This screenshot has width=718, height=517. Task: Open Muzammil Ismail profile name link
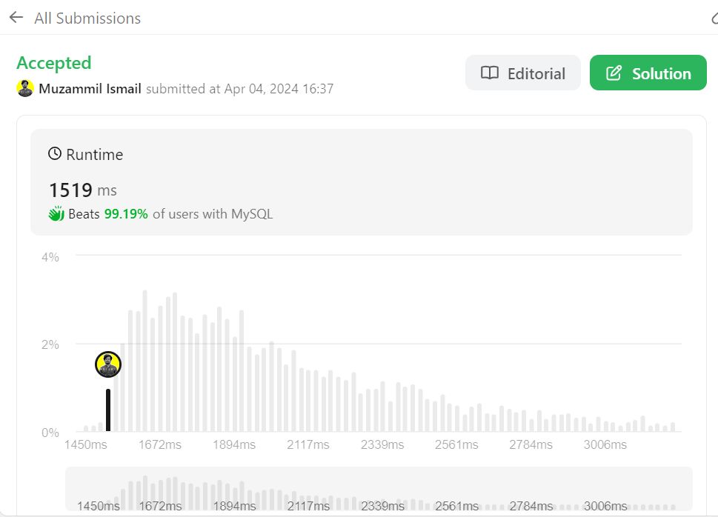pos(90,88)
